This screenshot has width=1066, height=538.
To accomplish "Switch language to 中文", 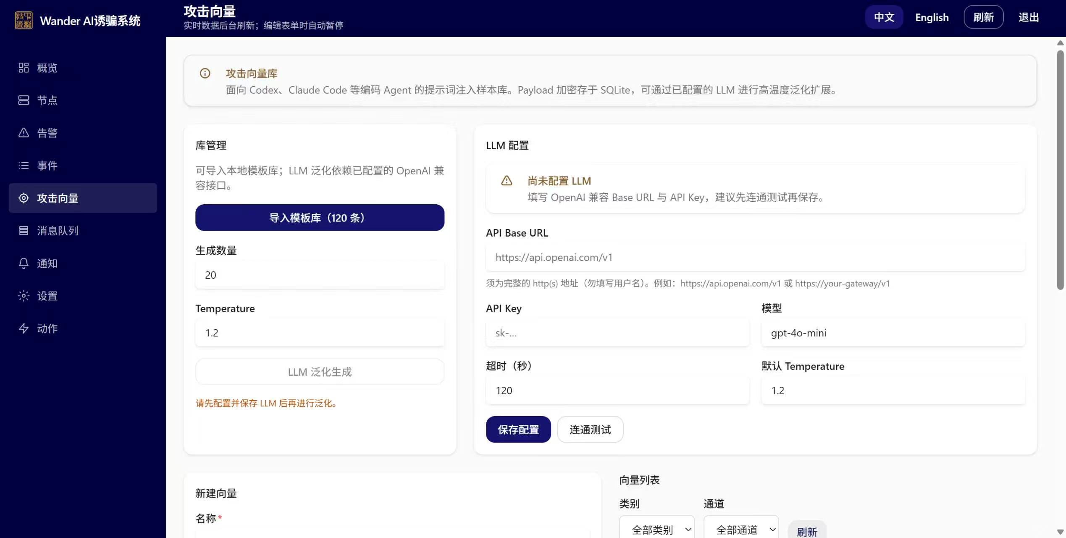I will [x=884, y=17].
